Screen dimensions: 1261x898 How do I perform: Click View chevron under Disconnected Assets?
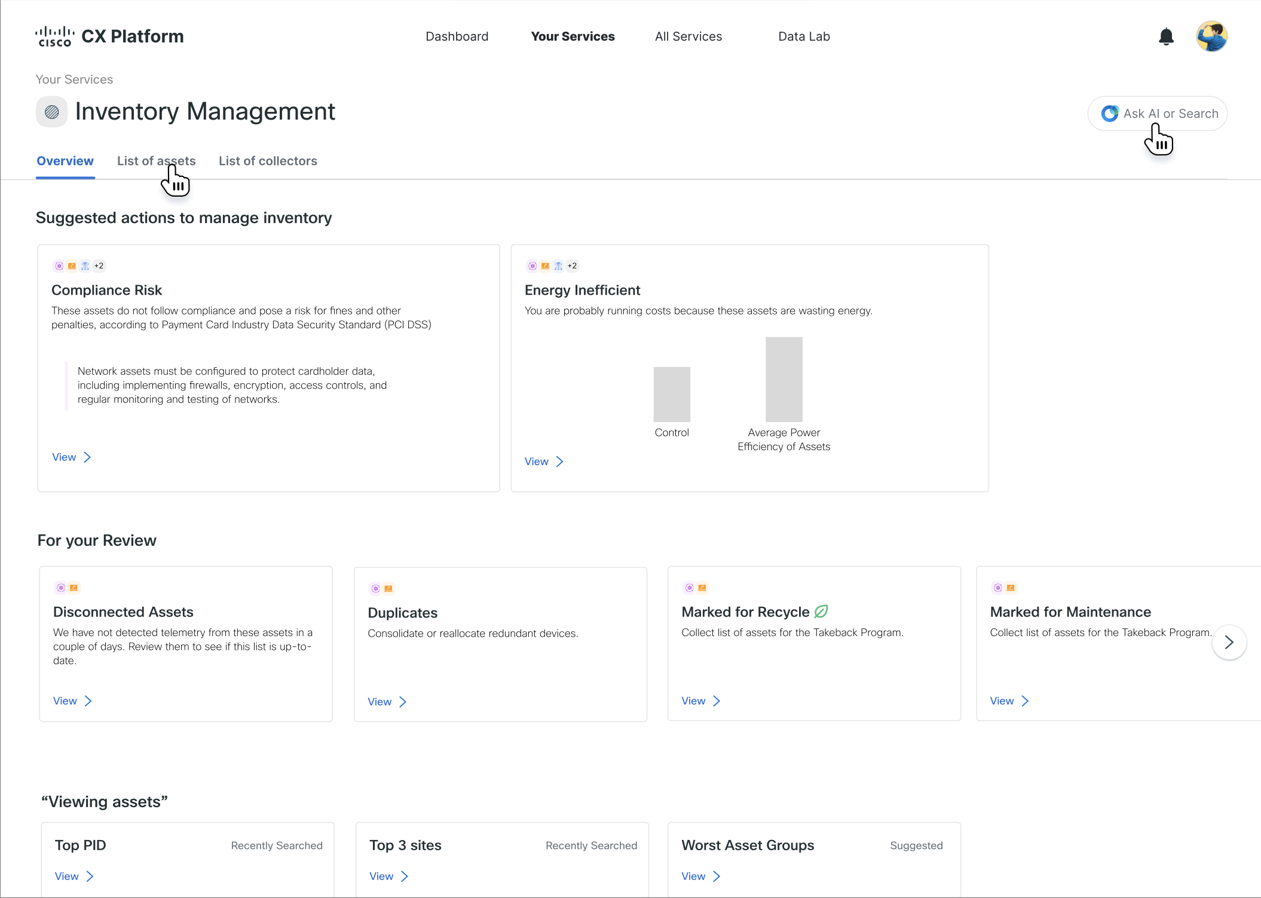click(88, 701)
